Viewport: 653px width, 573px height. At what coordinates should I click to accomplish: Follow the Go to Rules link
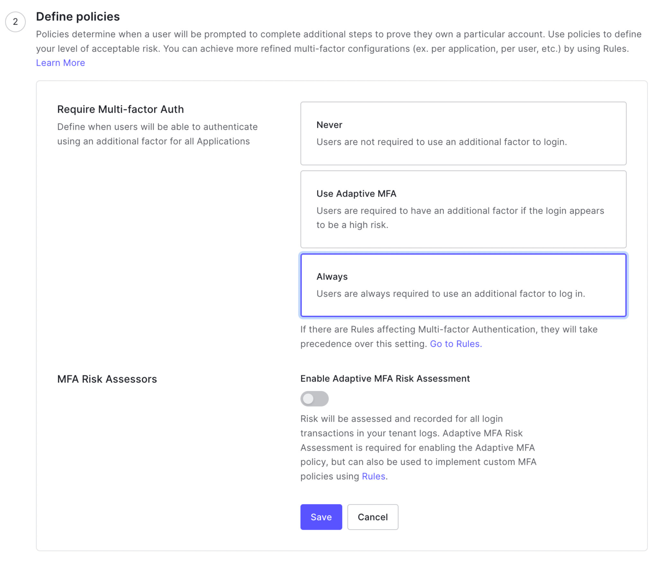click(455, 344)
